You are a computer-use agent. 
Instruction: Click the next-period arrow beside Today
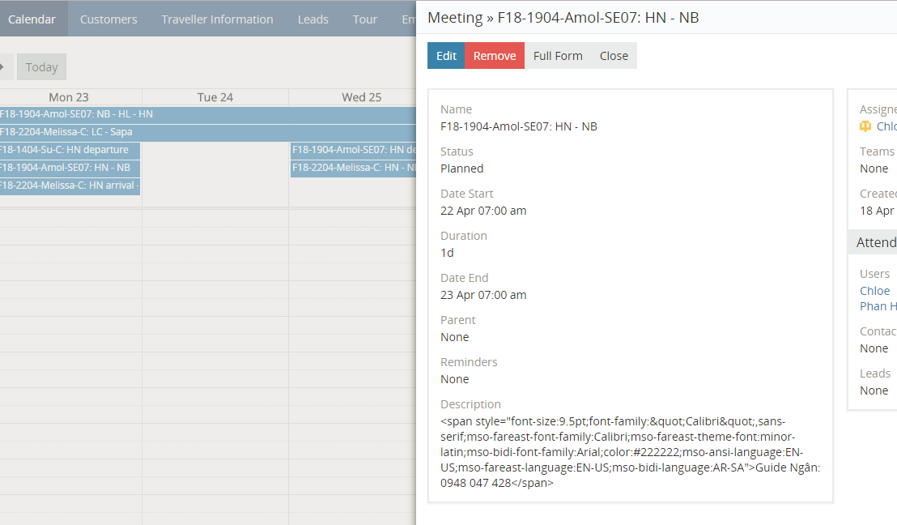click(x=6, y=66)
